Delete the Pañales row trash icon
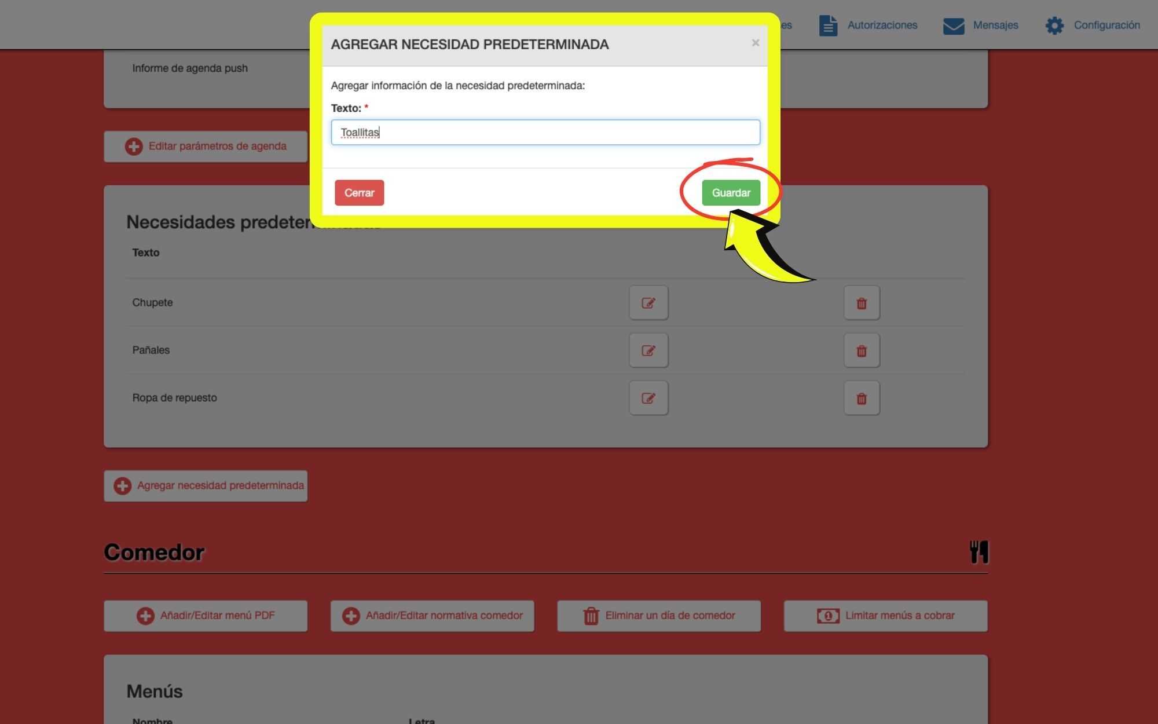The image size is (1158, 724). 862,350
